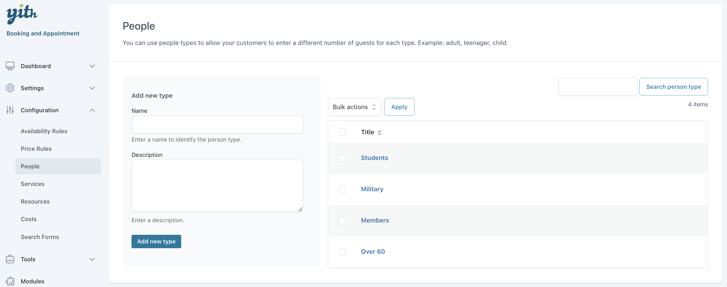Click the Settings gear icon

10,88
